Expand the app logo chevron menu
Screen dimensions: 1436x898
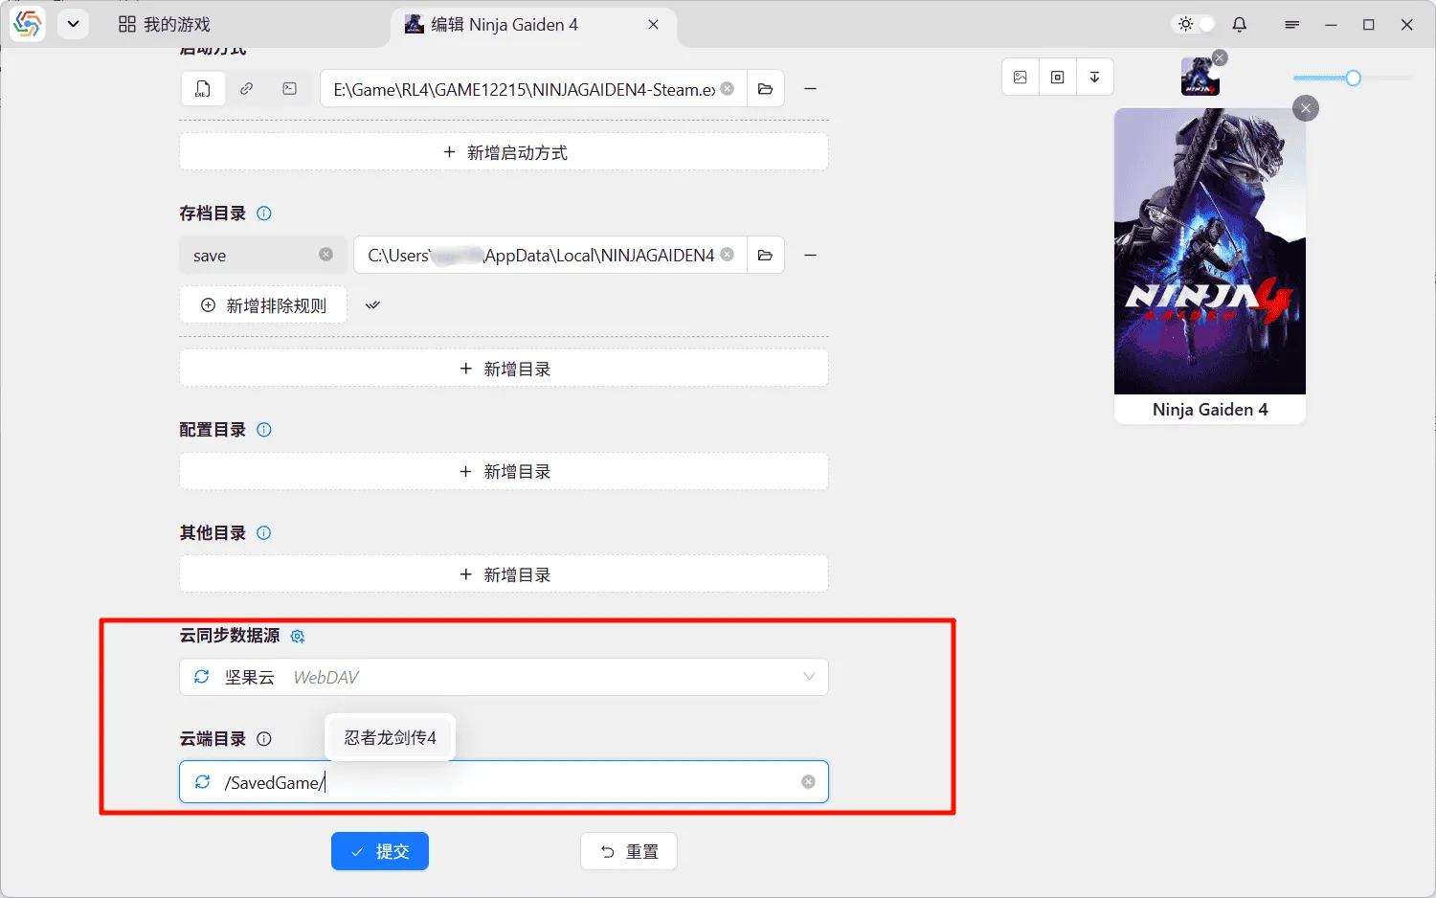(x=73, y=24)
